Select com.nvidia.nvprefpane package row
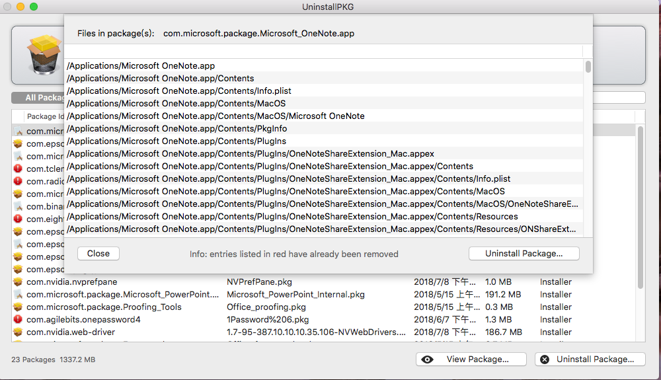The height and width of the screenshot is (380, 661). pyautogui.click(x=324, y=282)
